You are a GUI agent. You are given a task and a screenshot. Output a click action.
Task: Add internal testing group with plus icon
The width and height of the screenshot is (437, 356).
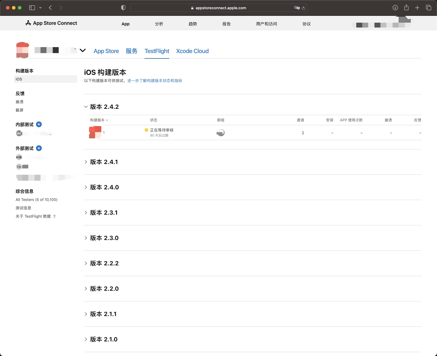[x=39, y=124]
